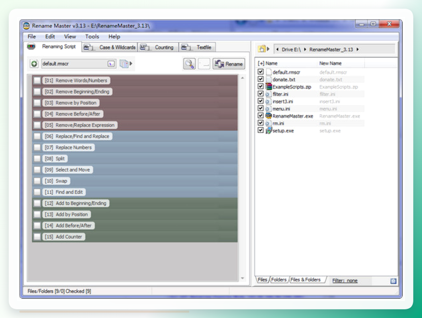Open the [12] Add to Beginning/Ending step

76,203
